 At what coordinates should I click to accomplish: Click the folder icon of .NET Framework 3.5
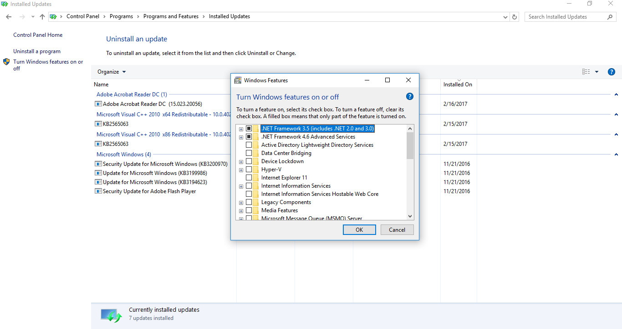pyautogui.click(x=255, y=129)
